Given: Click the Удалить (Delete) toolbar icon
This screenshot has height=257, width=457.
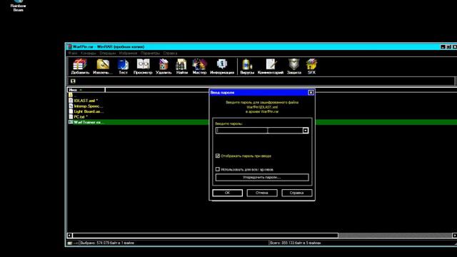Looking at the screenshot, I should click(164, 66).
